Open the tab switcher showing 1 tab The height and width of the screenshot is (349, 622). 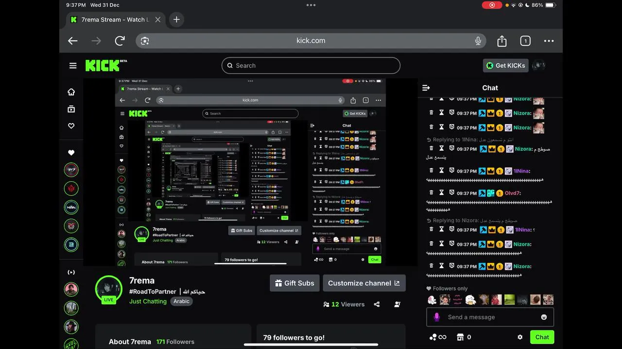pyautogui.click(x=525, y=41)
